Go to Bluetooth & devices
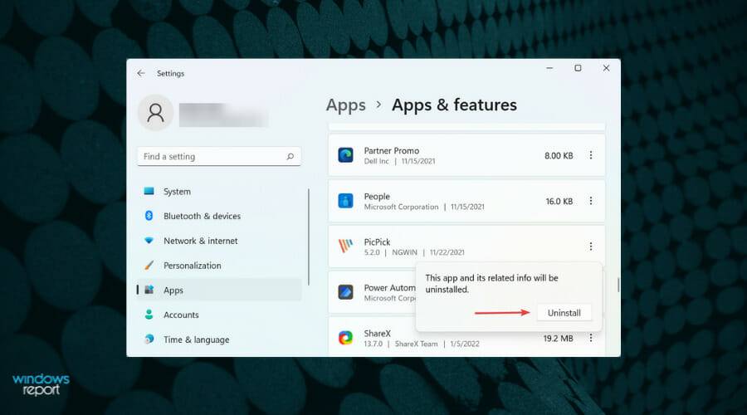Image resolution: width=747 pixels, height=415 pixels. (202, 216)
